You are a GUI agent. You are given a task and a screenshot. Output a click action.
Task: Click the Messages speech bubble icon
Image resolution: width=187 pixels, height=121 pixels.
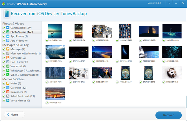(x=8, y=49)
